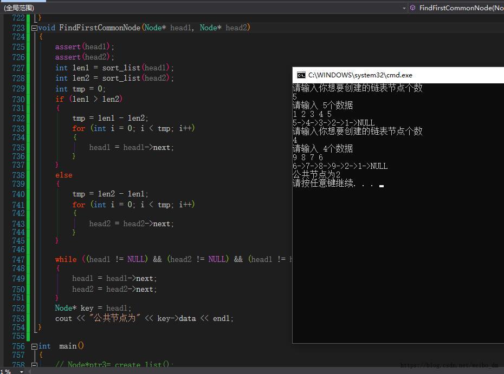This screenshot has width=504, height=374.
Task: Click the 'if (len1 > len2)' condition
Action: (89, 99)
